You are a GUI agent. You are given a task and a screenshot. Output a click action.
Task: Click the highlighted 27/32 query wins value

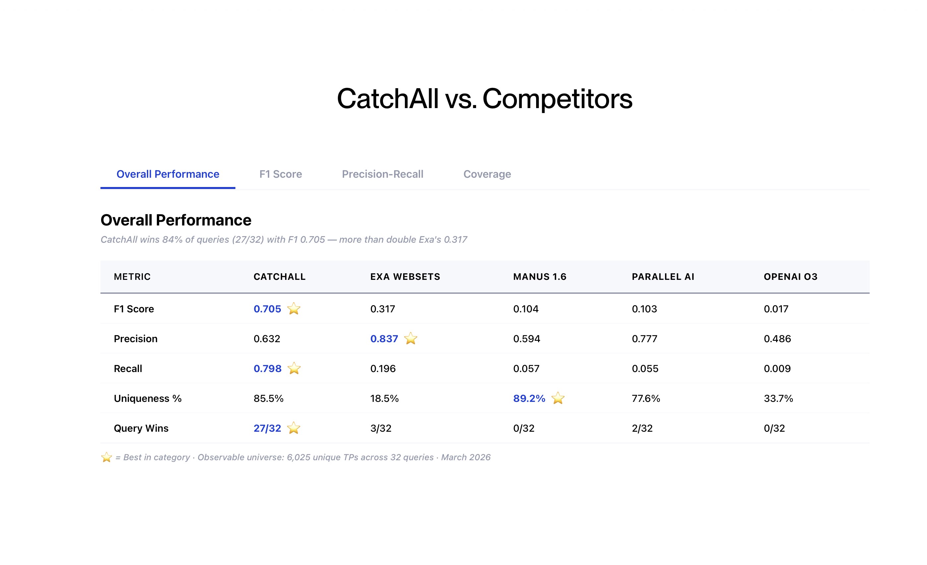click(267, 428)
